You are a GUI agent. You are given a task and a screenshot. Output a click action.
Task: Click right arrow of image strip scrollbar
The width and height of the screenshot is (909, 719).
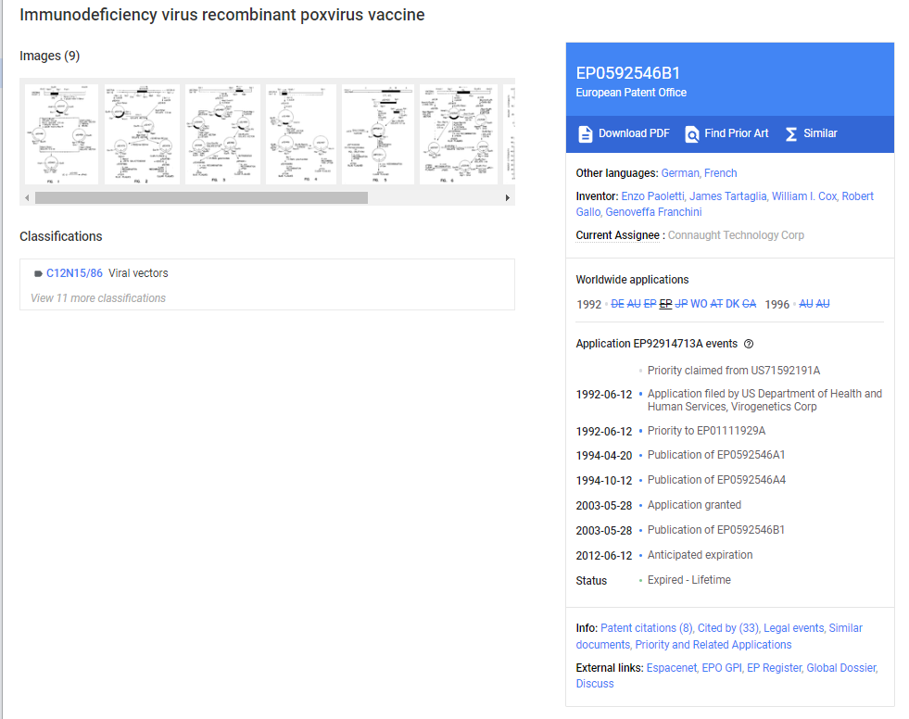(x=507, y=197)
